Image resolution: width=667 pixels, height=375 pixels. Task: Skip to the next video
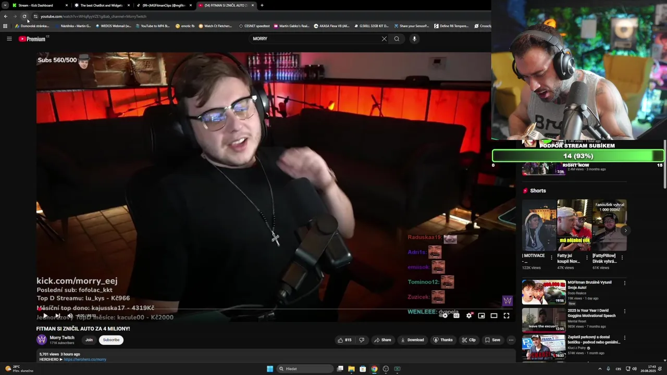point(58,316)
